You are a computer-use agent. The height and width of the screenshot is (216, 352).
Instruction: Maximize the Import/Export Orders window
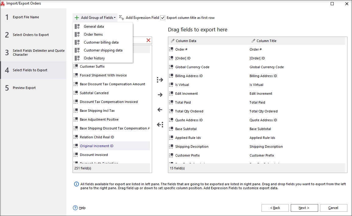(332, 4)
